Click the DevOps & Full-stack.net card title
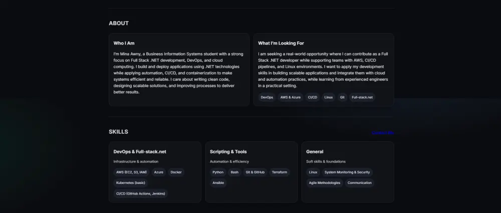 click(x=140, y=151)
